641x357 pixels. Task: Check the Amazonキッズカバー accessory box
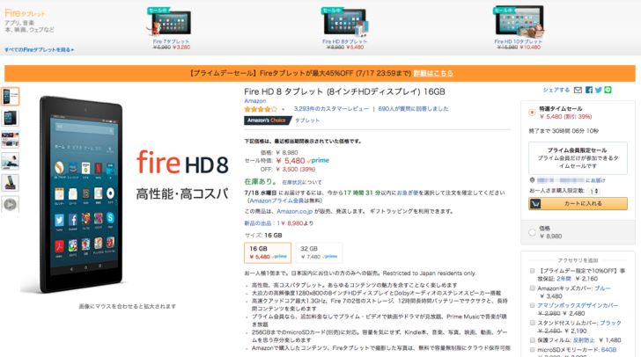click(x=532, y=288)
